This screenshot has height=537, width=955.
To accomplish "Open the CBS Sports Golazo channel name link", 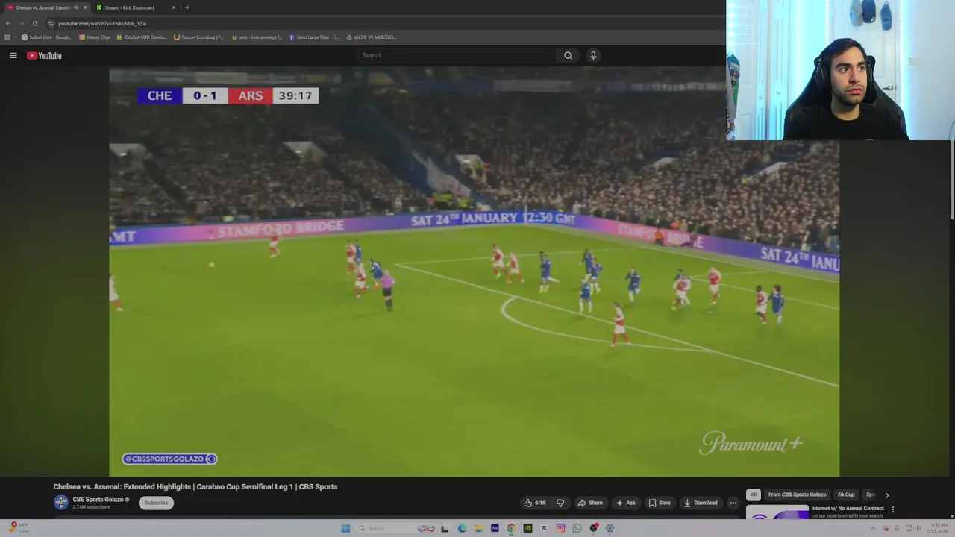I will [98, 500].
